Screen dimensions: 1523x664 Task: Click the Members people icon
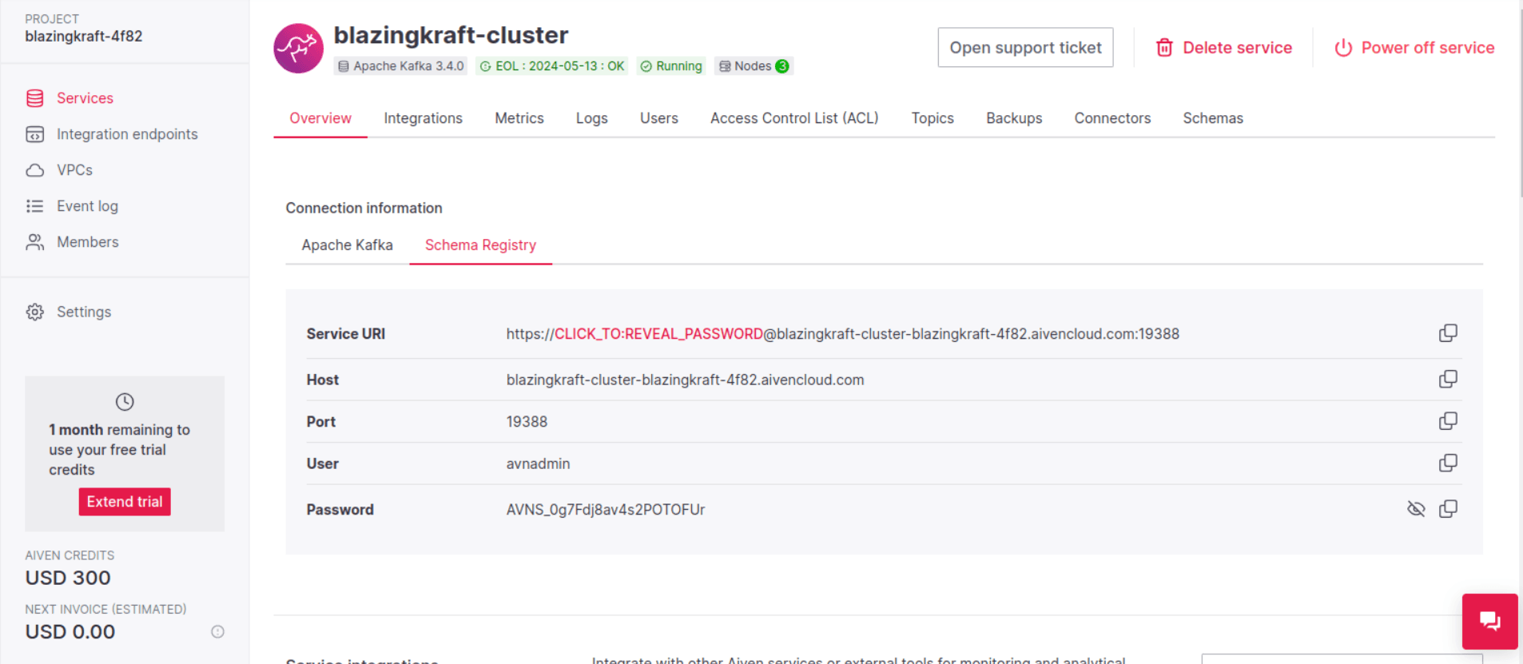point(35,242)
